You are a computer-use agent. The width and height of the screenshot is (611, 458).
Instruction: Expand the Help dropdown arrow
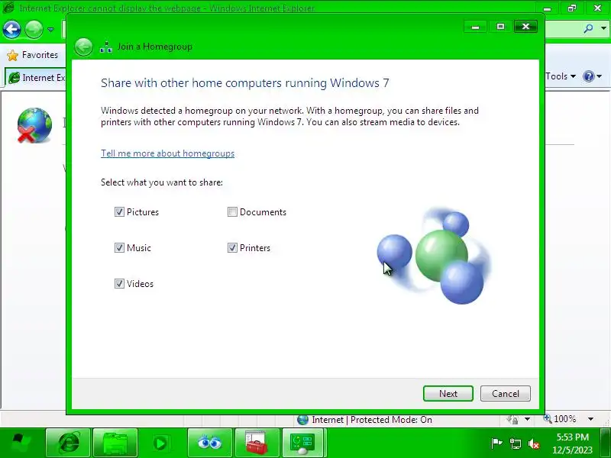pyautogui.click(x=600, y=76)
